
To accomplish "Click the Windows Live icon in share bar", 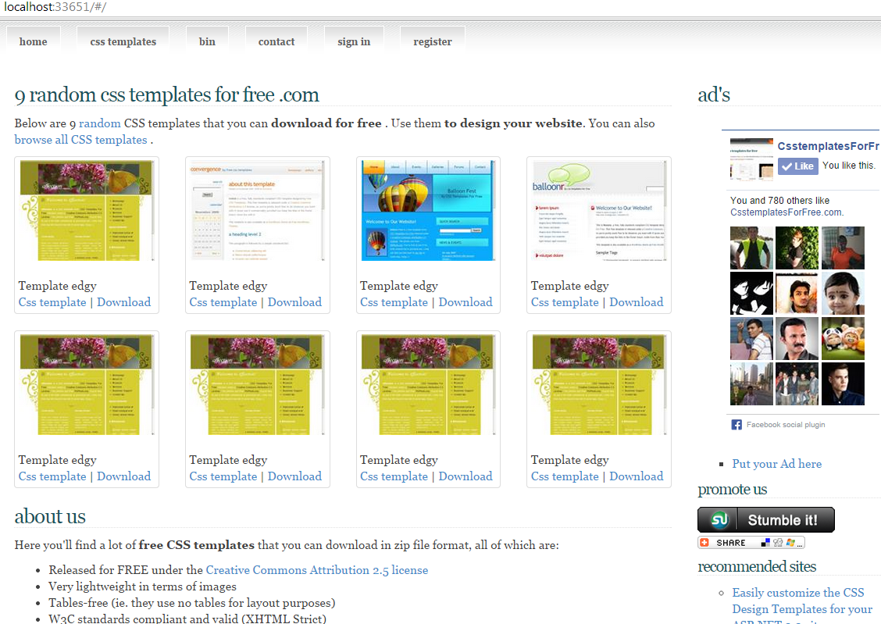I will (790, 543).
